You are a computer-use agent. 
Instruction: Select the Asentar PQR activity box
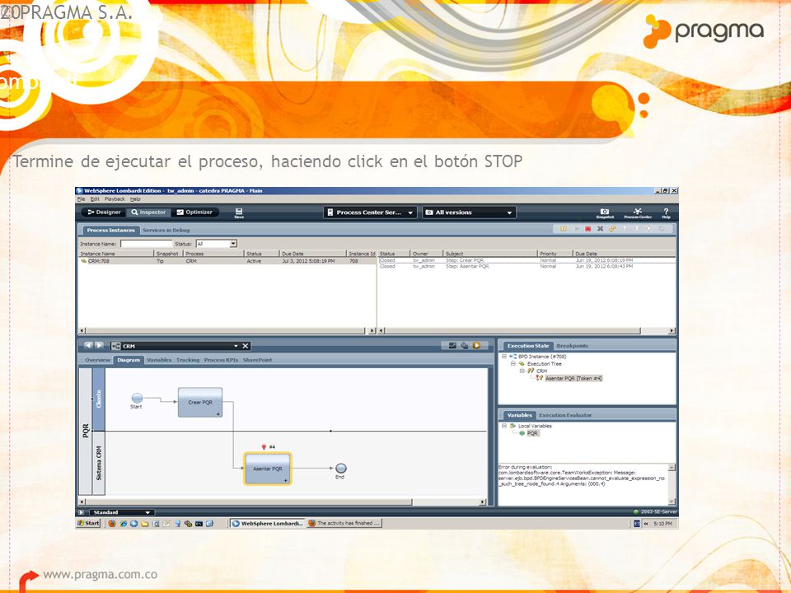267,469
